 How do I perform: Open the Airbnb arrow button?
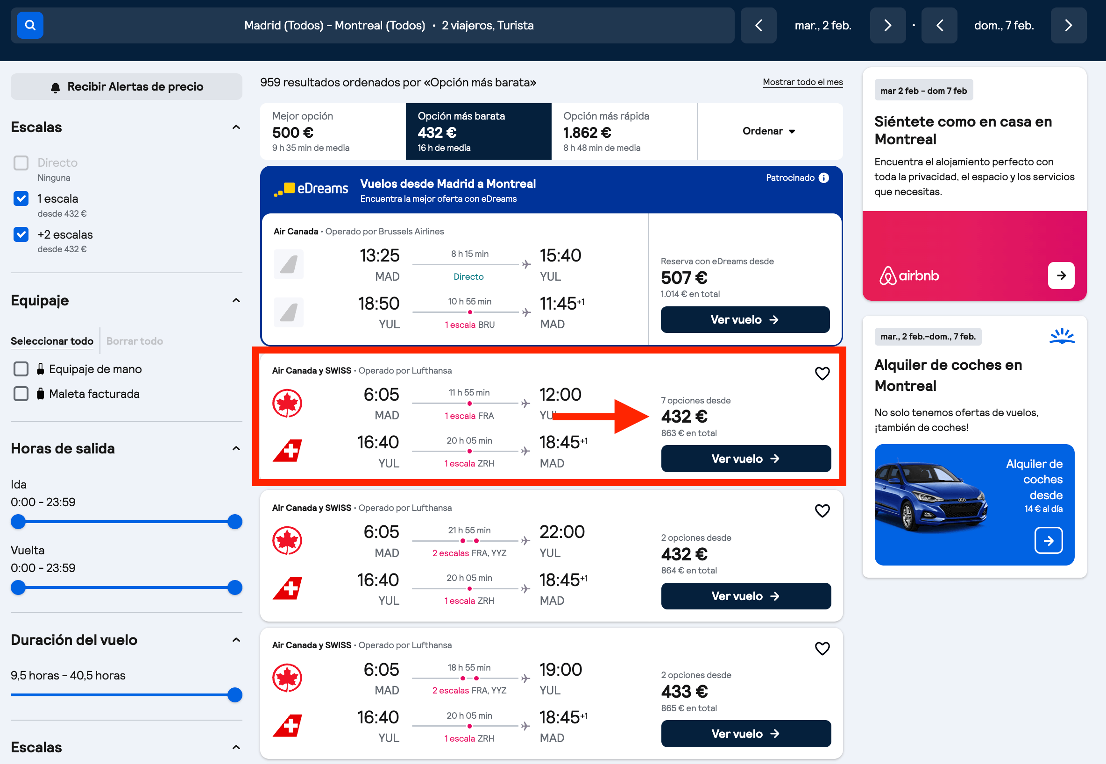tap(1061, 275)
